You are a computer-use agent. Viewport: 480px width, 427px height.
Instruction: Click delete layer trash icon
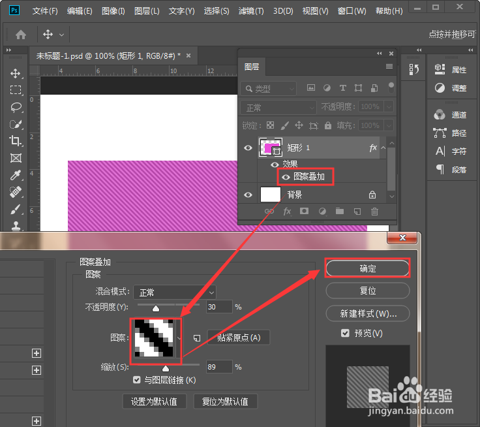click(x=375, y=211)
